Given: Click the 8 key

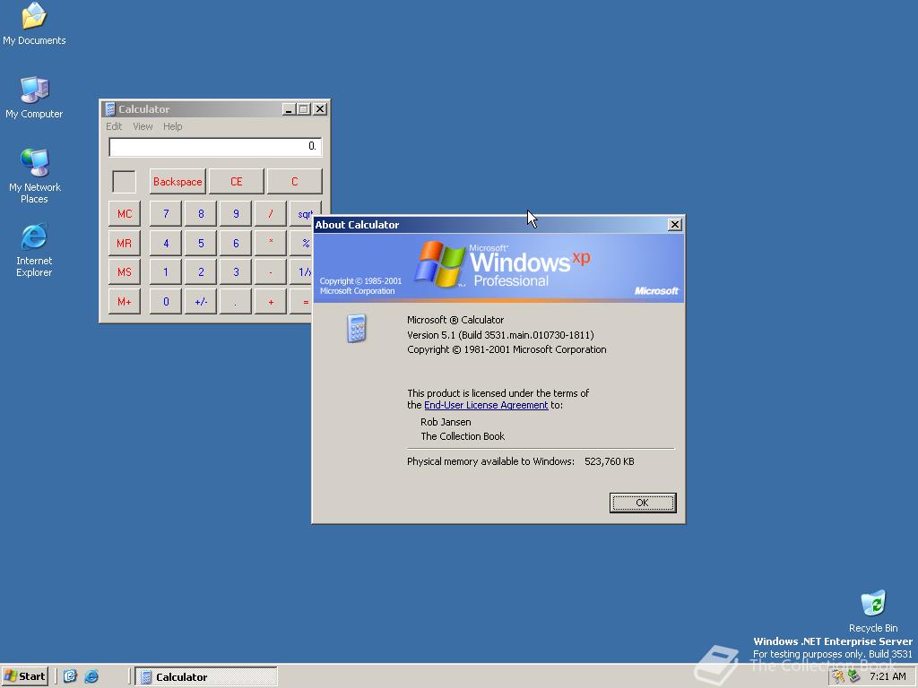Looking at the screenshot, I should tap(201, 213).
